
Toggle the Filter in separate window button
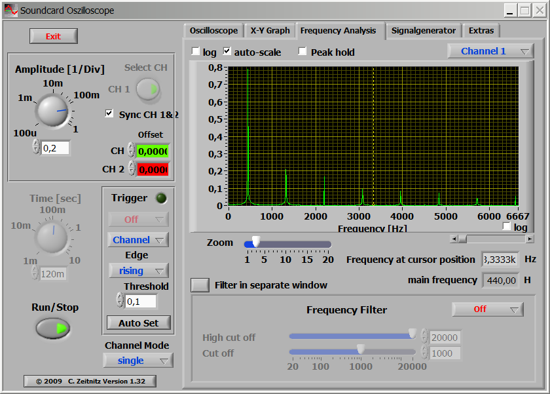point(200,285)
